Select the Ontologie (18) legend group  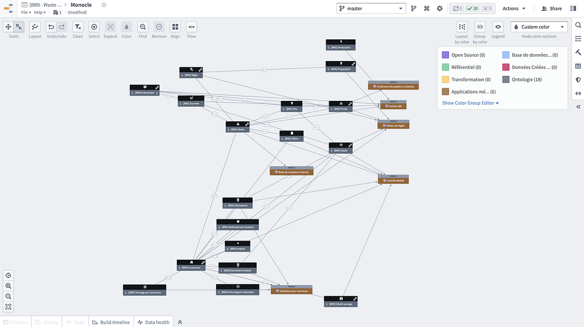click(x=522, y=80)
